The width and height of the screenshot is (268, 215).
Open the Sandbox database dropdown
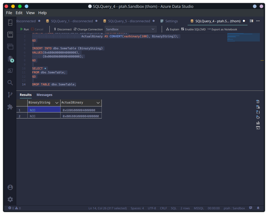[131, 29]
